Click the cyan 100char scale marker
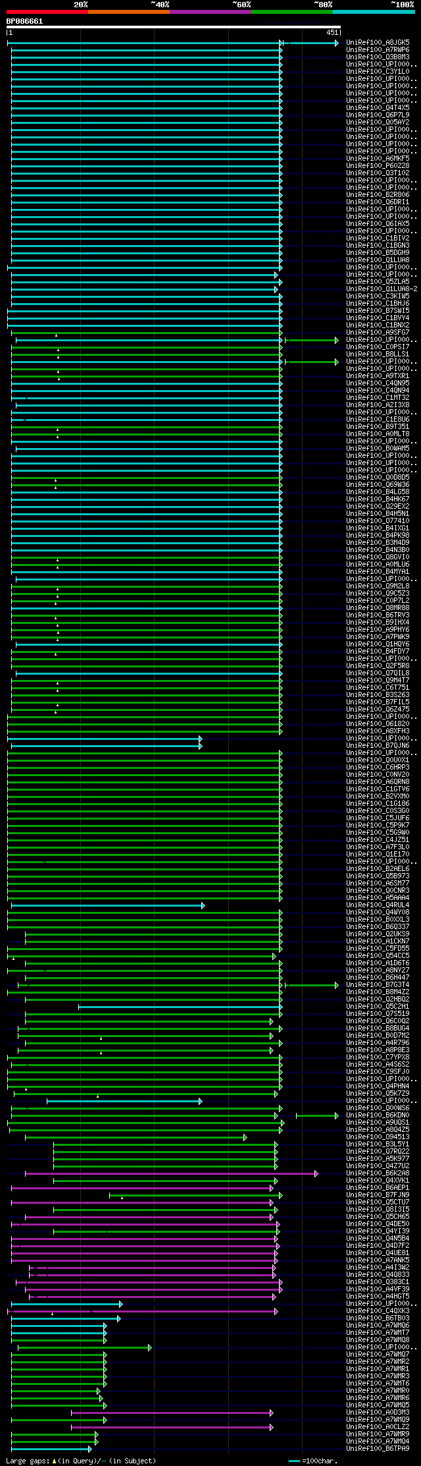 click(x=295, y=1461)
